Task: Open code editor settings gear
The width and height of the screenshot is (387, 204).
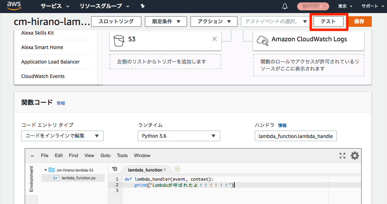Action: [355, 155]
